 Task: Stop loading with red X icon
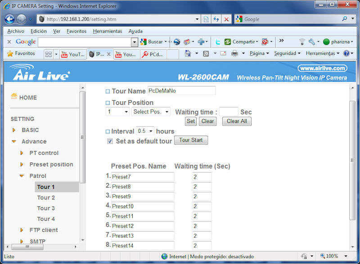(226, 19)
